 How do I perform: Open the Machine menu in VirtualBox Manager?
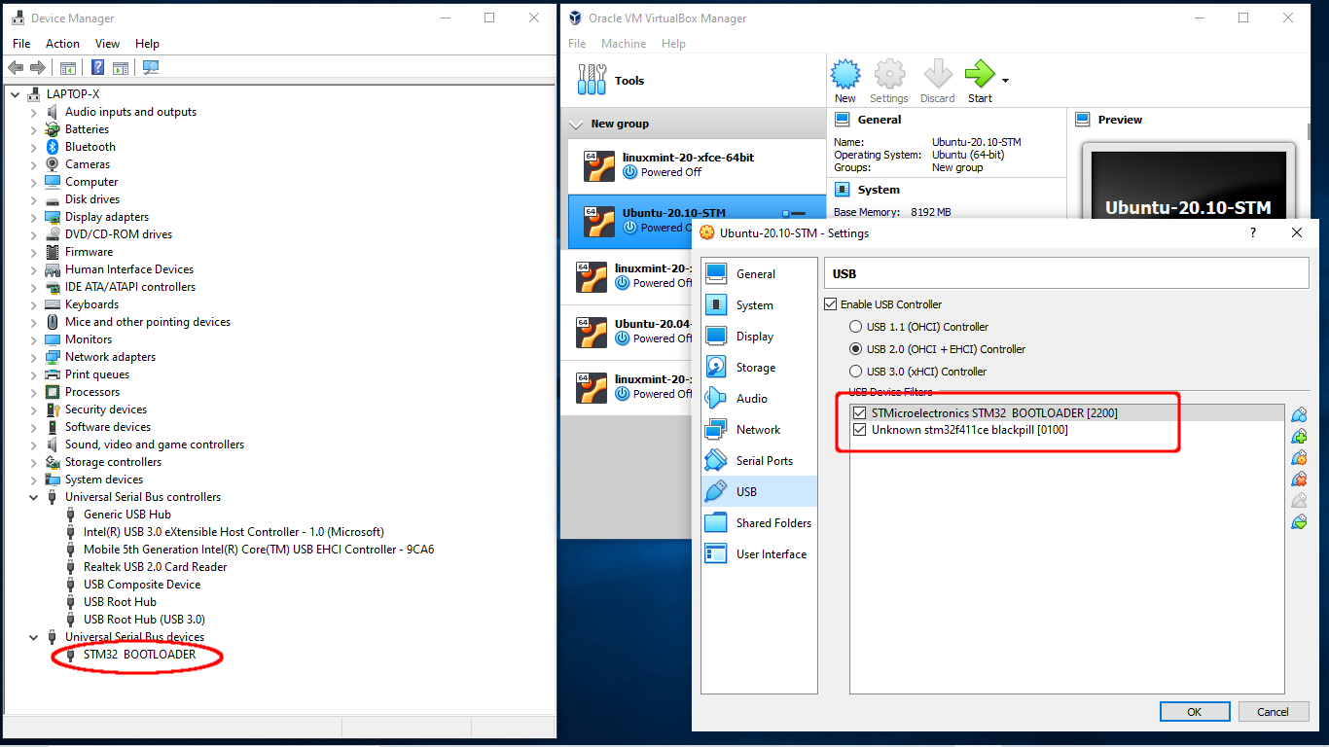[624, 44]
